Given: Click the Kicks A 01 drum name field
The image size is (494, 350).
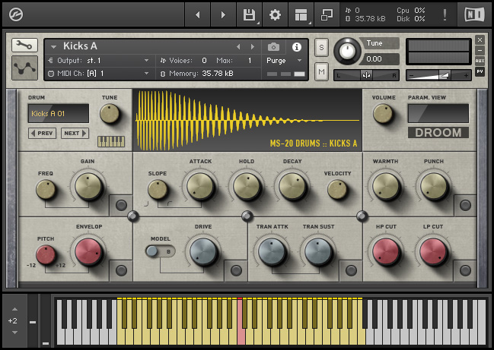Looking at the screenshot, I should [x=59, y=113].
